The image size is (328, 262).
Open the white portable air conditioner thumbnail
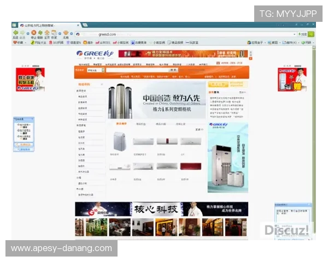coord(120,142)
